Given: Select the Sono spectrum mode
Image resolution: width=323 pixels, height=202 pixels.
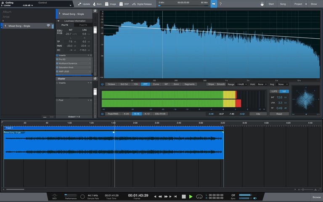Looking at the screenshot, I should [x=176, y=84].
